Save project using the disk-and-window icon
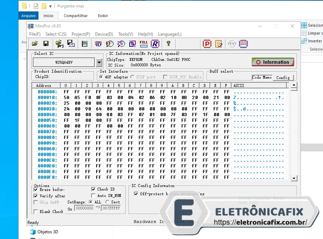This screenshot has width=323, height=239. pyautogui.click(x=71, y=43)
